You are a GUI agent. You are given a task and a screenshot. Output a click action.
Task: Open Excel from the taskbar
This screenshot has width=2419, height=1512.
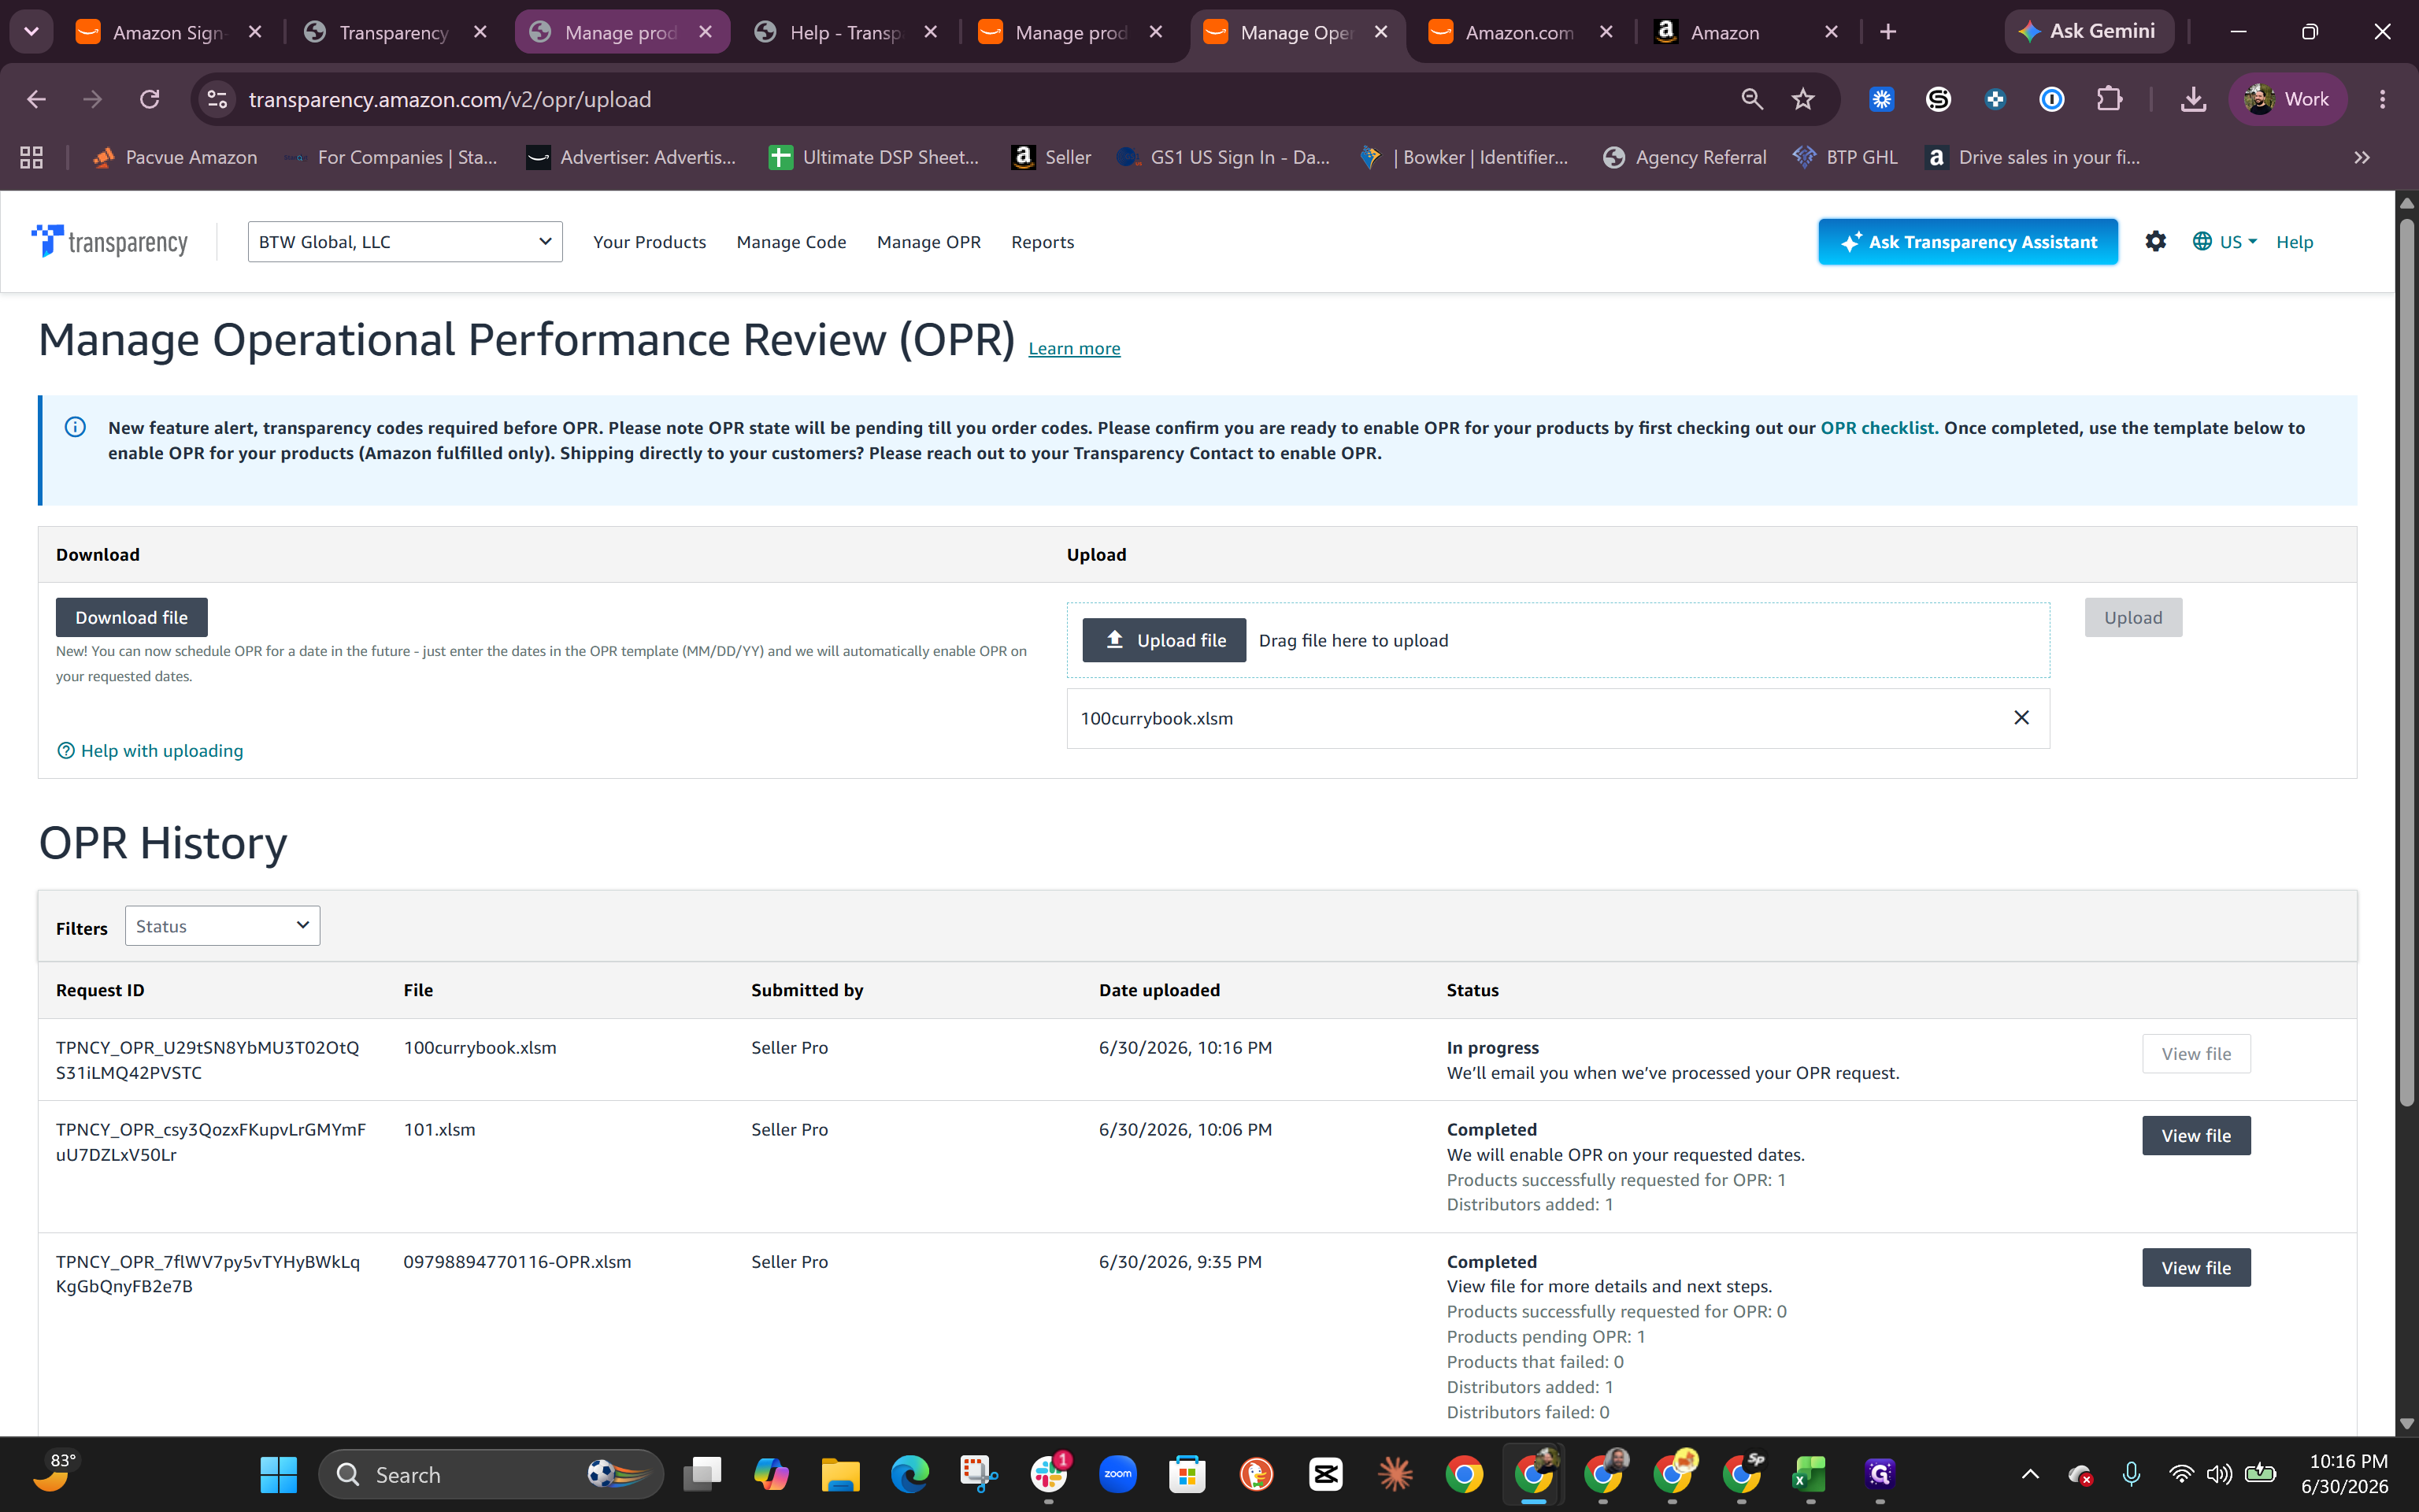coord(1810,1474)
